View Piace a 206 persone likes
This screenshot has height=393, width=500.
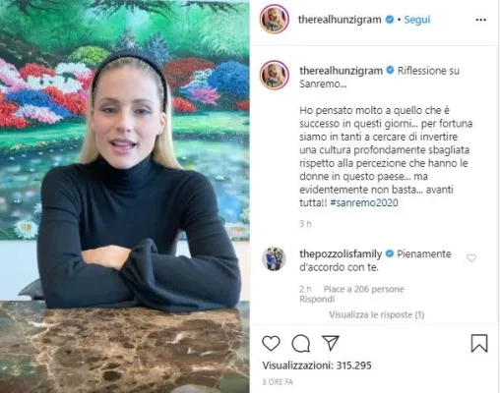[x=364, y=289]
